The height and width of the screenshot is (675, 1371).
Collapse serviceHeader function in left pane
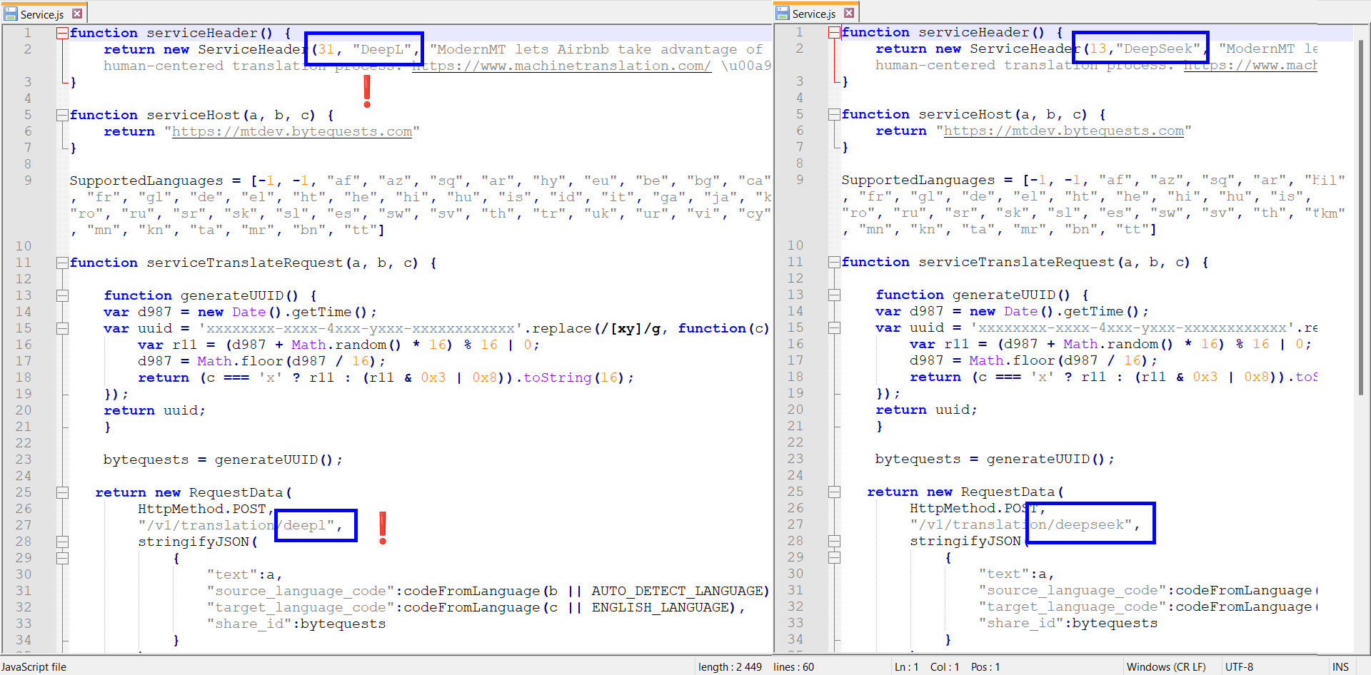63,33
